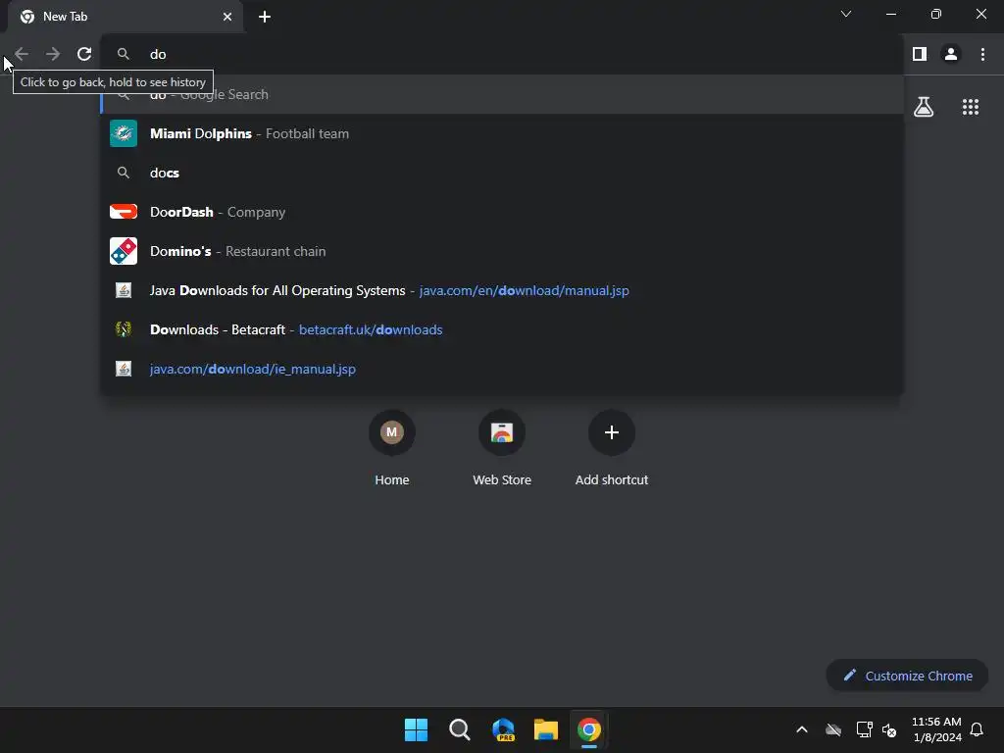Show hidden system tray icons
1004x753 pixels.
click(802, 729)
